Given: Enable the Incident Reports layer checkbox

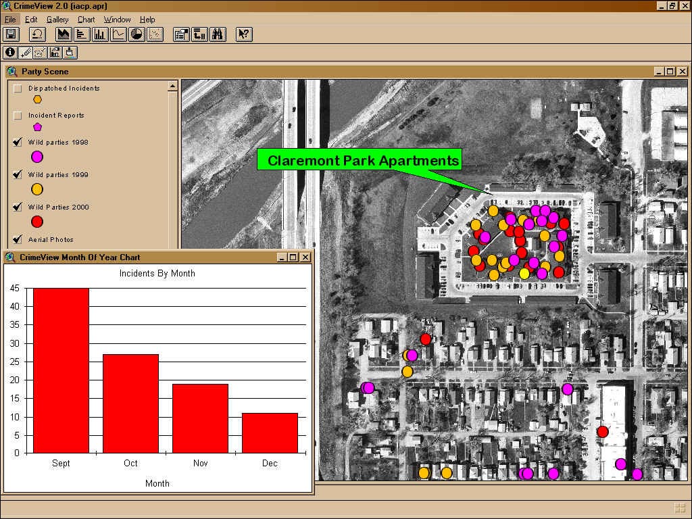Looking at the screenshot, I should click(x=17, y=116).
